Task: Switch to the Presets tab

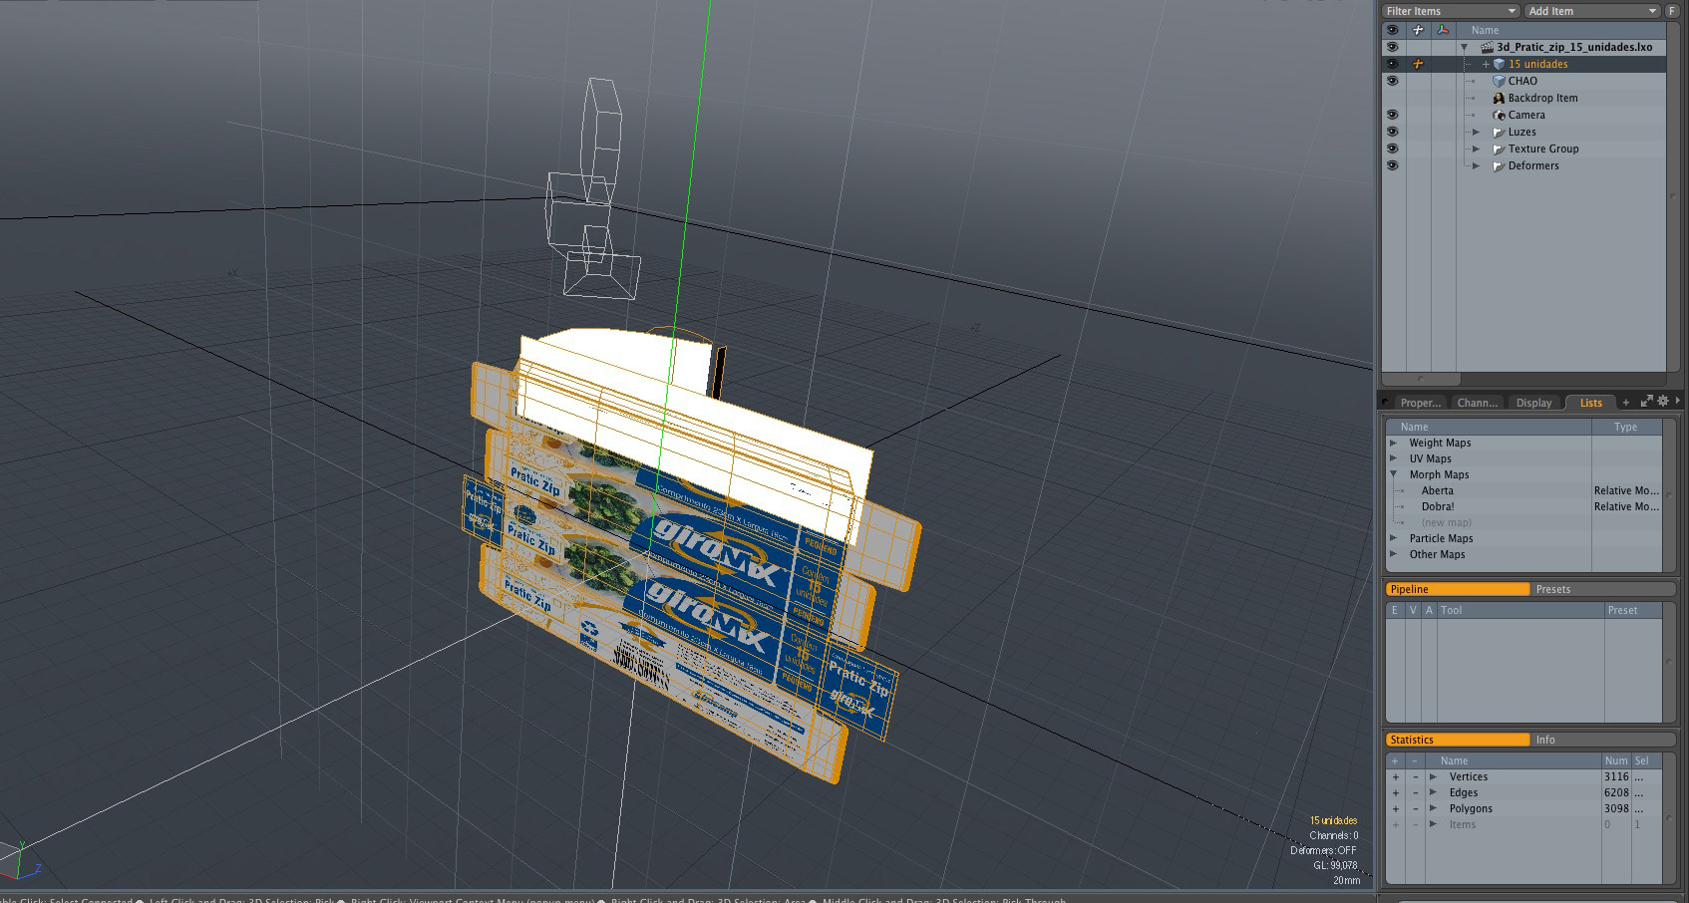Action: pos(1552,589)
